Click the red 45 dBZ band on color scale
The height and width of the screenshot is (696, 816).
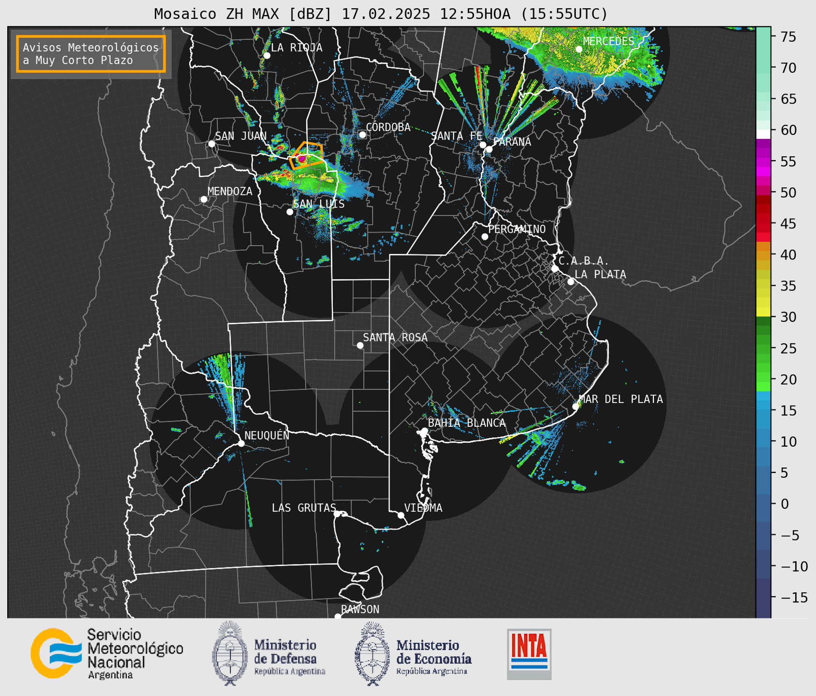[x=763, y=224]
